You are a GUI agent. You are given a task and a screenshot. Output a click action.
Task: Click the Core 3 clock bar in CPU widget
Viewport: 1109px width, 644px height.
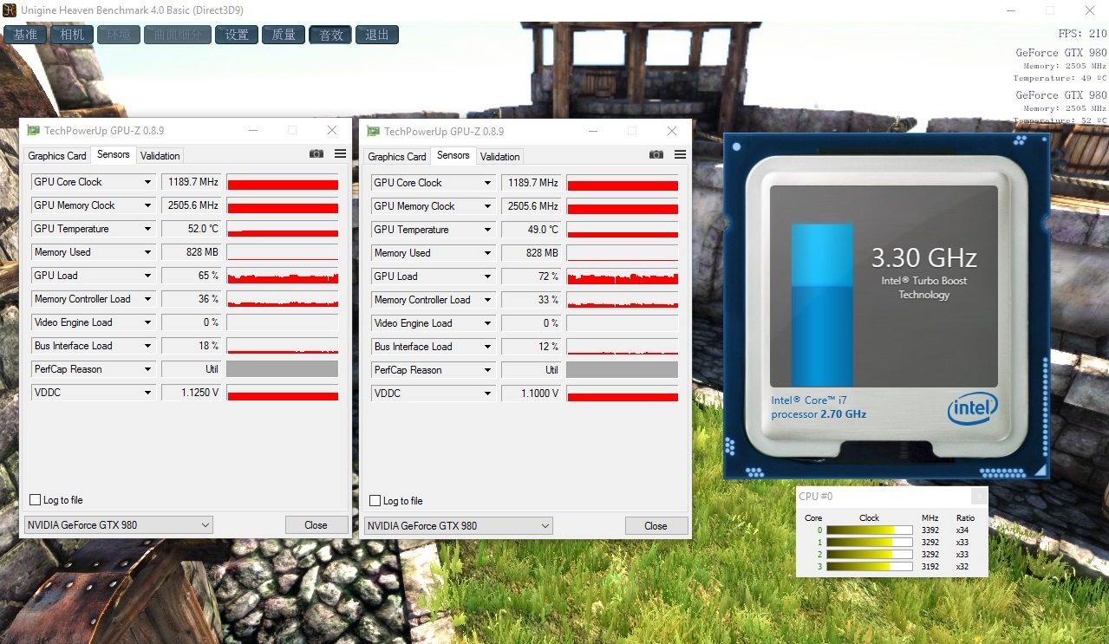coord(870,566)
